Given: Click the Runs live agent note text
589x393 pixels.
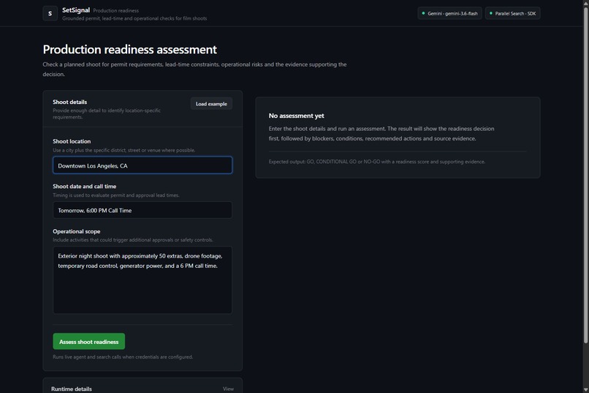Looking at the screenshot, I should (123, 357).
